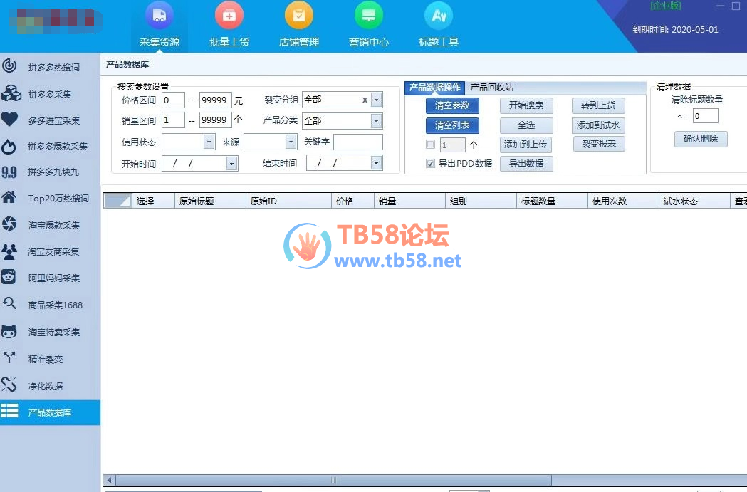747x492 pixels.
Task: Click the 多多进宝采集 heart icon
Action: click(9, 119)
